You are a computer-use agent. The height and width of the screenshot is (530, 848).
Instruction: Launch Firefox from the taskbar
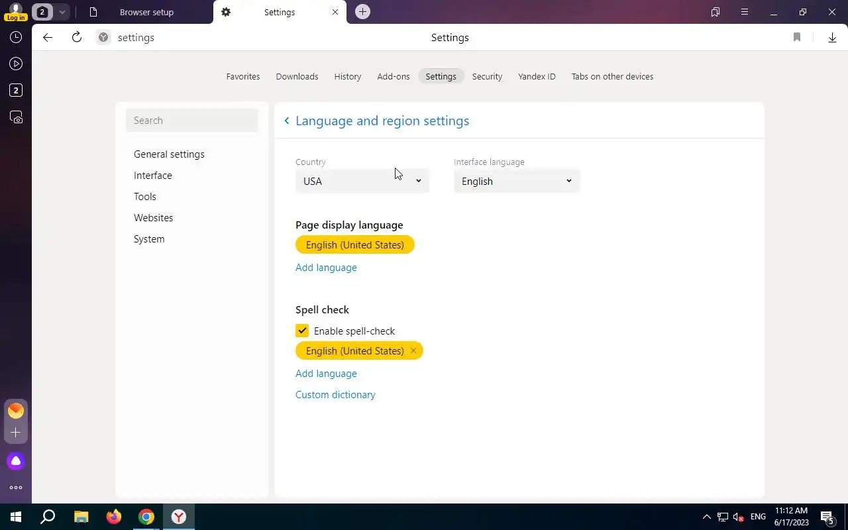(114, 517)
